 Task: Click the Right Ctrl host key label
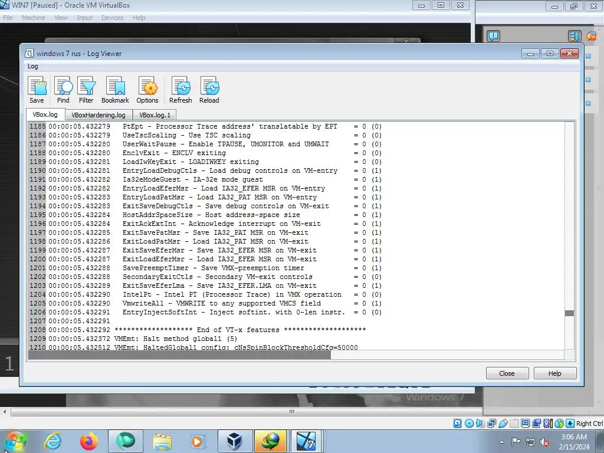pyautogui.click(x=590, y=424)
